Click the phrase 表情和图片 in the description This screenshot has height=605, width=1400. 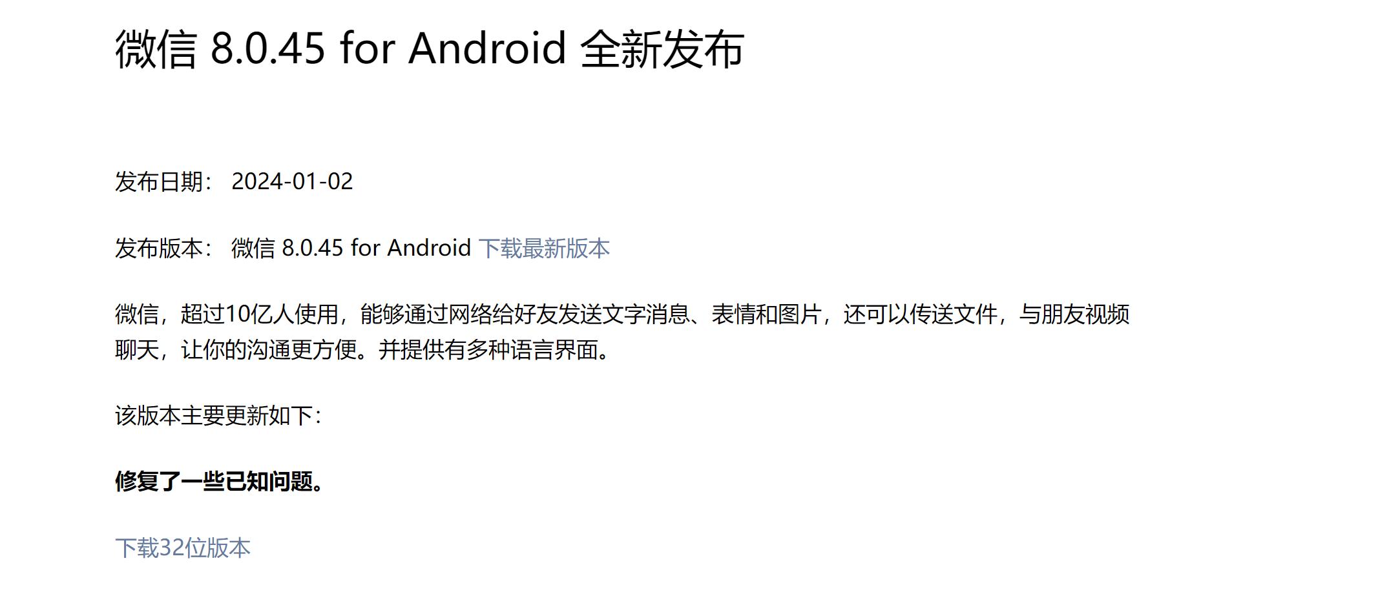coord(766,314)
